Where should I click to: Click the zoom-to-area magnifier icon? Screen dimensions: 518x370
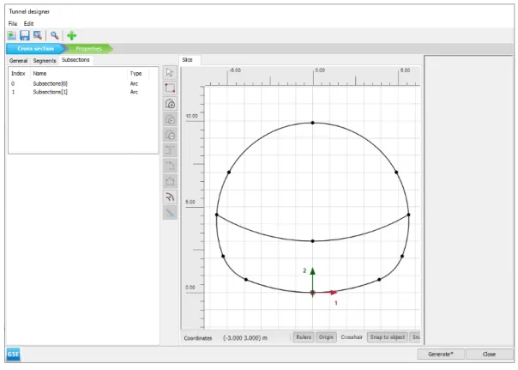38,35
